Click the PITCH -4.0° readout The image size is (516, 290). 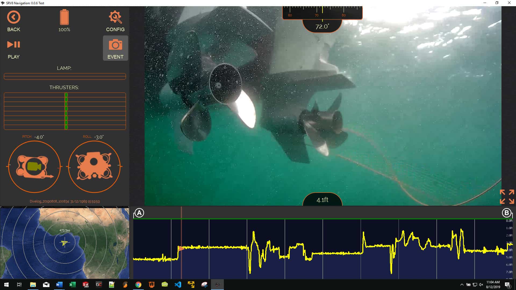tap(33, 137)
